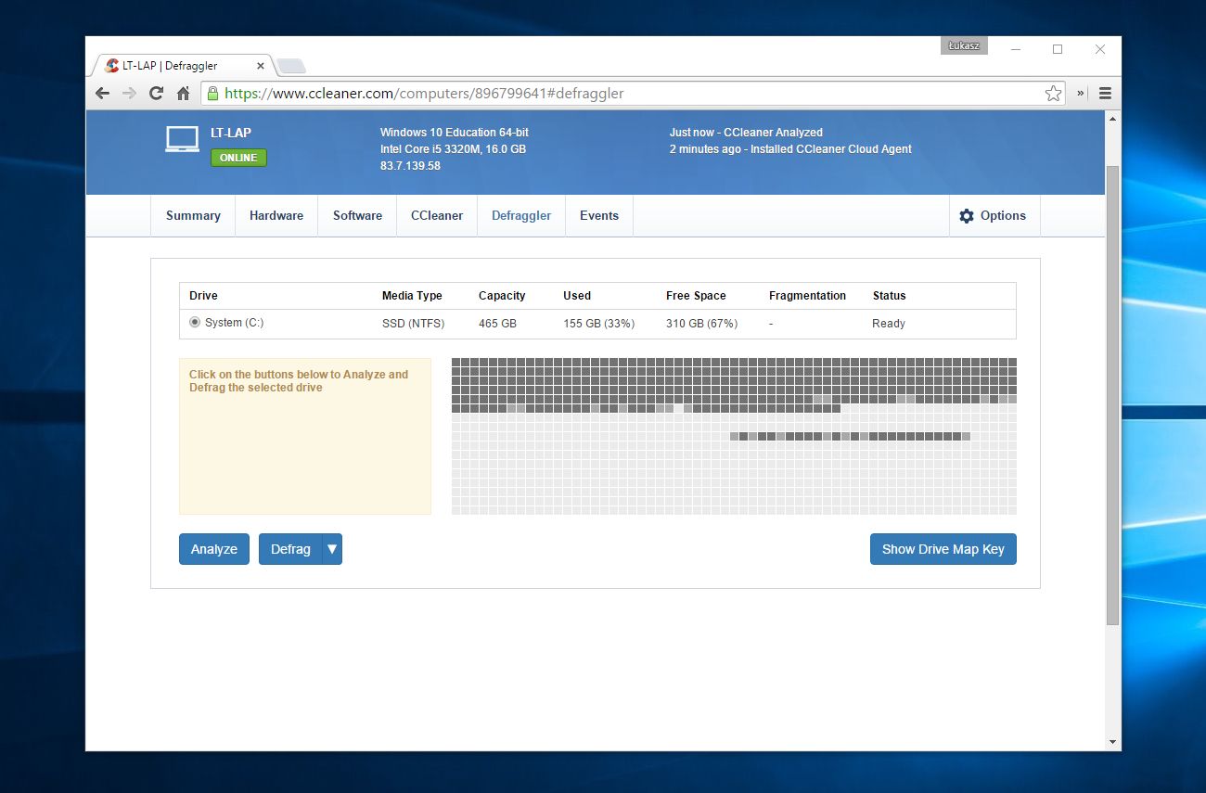Image resolution: width=1206 pixels, height=793 pixels.
Task: Click the Ready status cell
Action: point(889,324)
